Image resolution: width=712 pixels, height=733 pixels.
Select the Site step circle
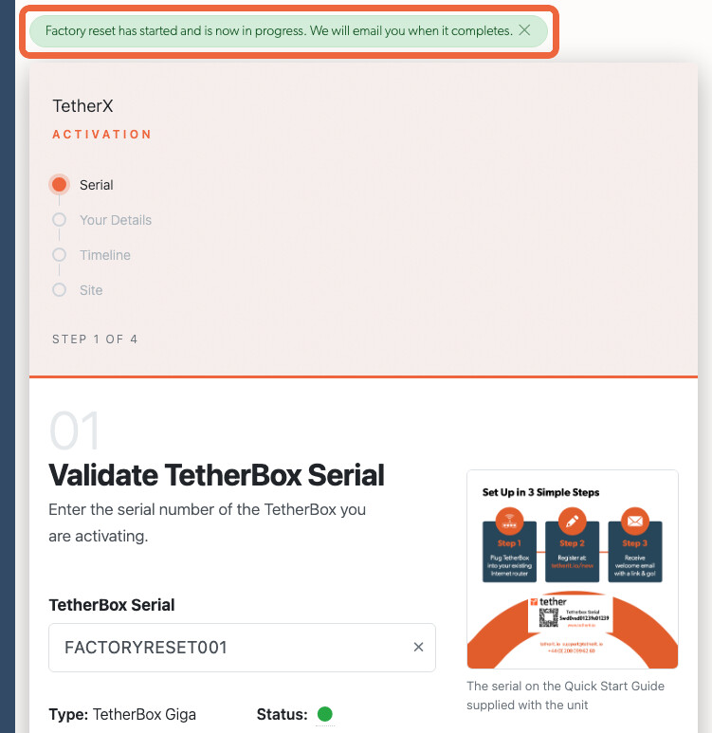(60, 290)
